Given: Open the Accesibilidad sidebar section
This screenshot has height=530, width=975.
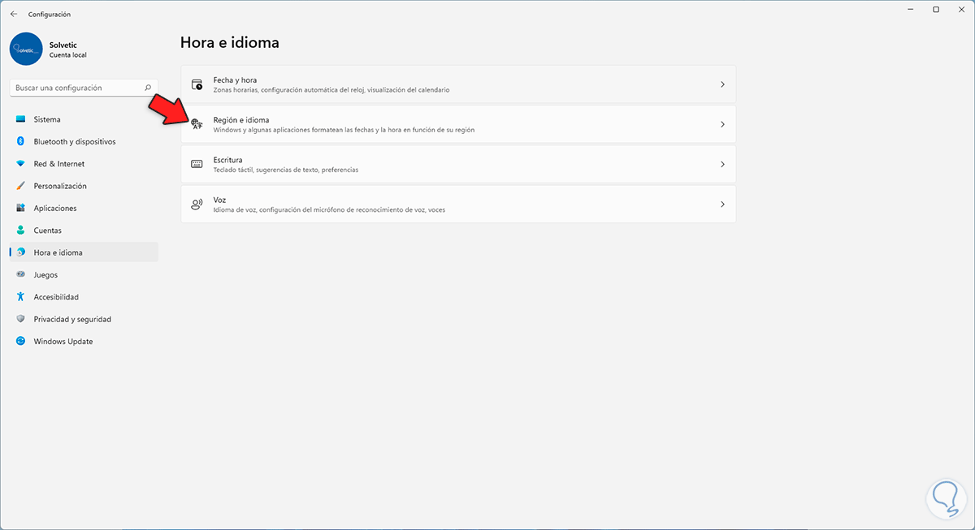Looking at the screenshot, I should pyautogui.click(x=55, y=297).
